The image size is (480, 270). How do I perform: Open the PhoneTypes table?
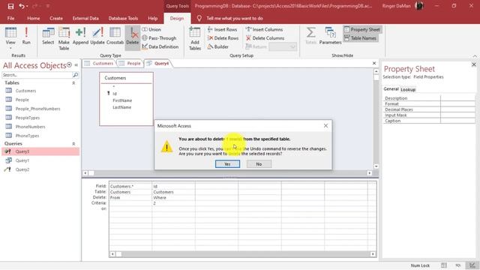pos(27,136)
